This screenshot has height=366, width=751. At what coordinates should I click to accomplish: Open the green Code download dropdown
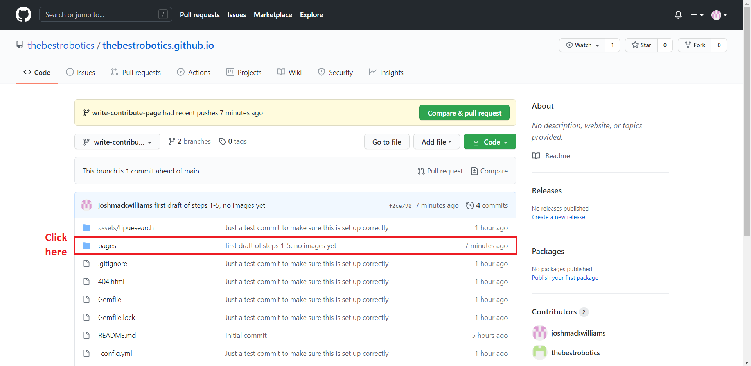pyautogui.click(x=490, y=142)
